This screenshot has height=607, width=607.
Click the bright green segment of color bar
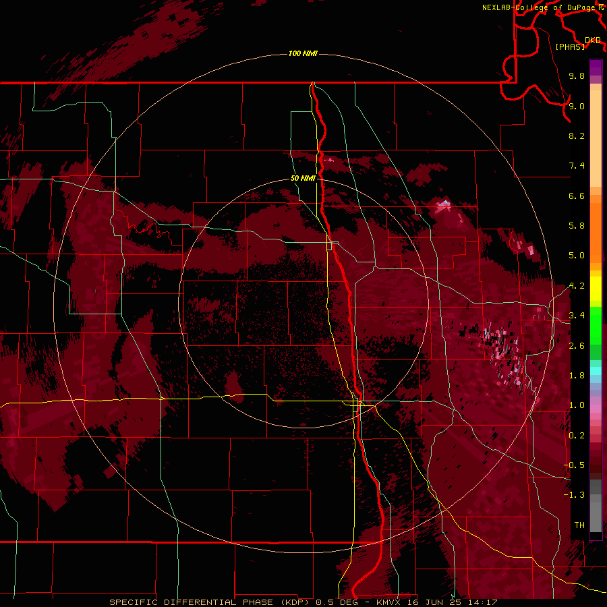tap(596, 325)
